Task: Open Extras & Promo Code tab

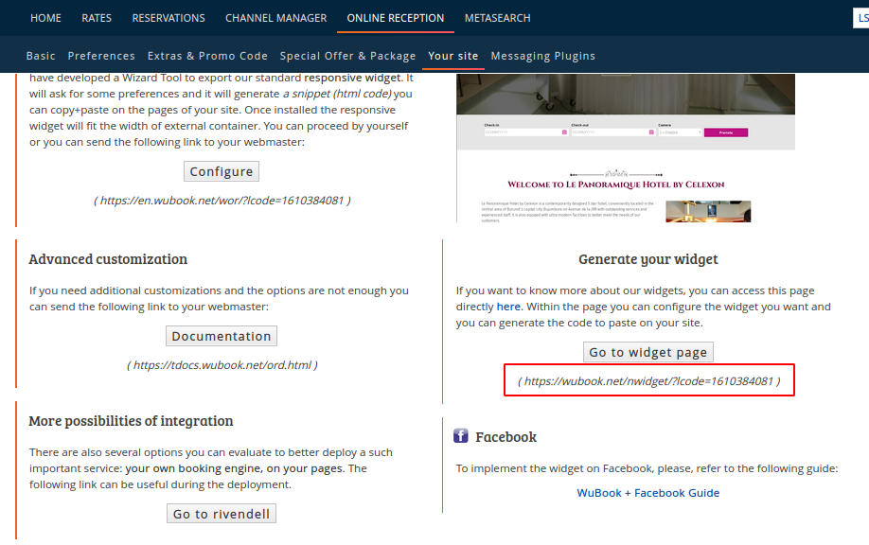Action: click(x=207, y=56)
